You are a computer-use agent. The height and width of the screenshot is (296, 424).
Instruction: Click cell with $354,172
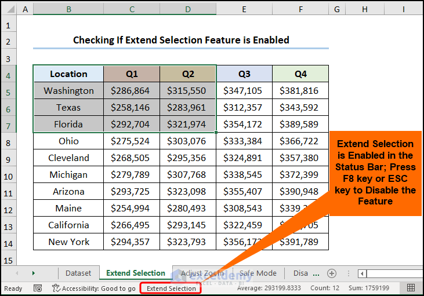click(x=244, y=124)
